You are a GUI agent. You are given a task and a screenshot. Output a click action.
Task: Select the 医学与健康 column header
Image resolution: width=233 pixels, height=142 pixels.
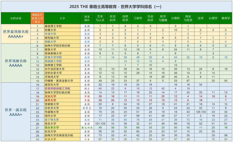click(x=163, y=18)
